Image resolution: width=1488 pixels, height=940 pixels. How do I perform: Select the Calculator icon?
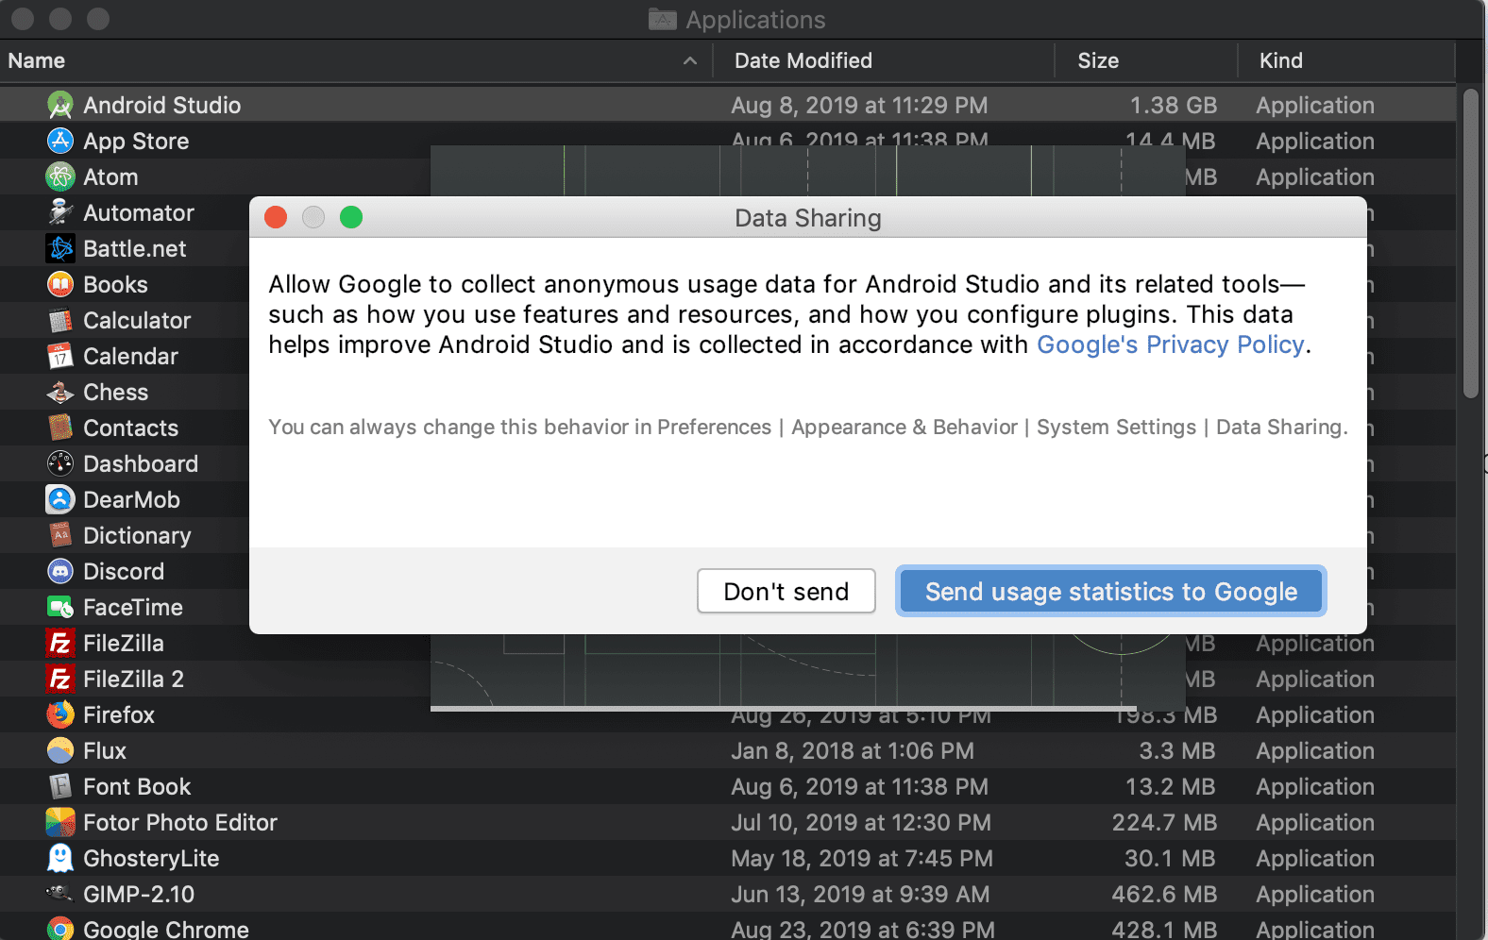click(60, 320)
